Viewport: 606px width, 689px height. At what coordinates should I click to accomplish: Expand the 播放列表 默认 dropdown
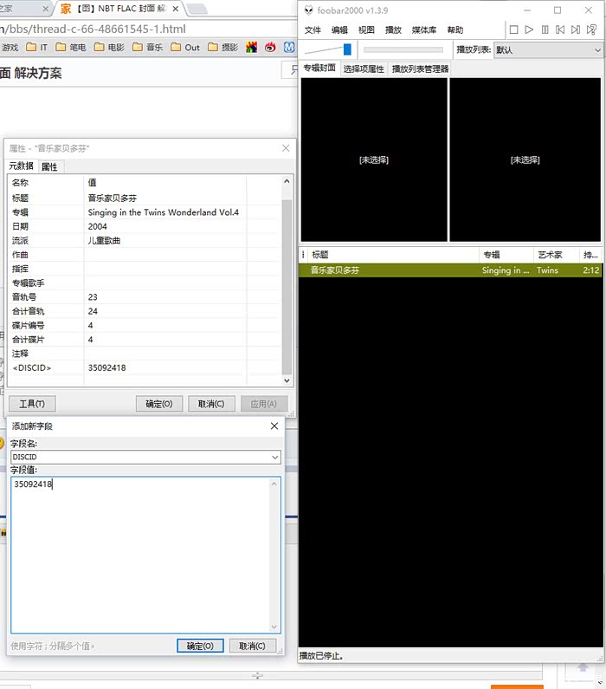596,50
